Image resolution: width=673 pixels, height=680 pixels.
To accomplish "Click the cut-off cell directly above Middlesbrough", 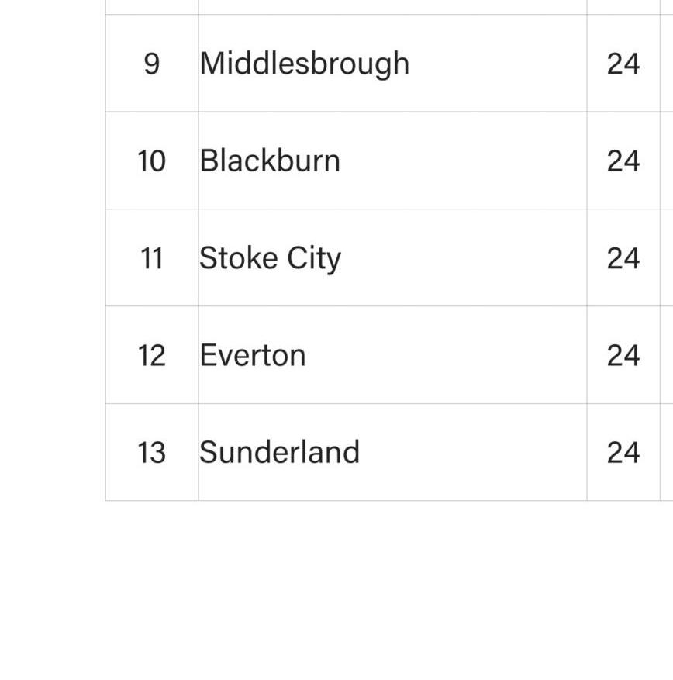I will pyautogui.click(x=392, y=6).
